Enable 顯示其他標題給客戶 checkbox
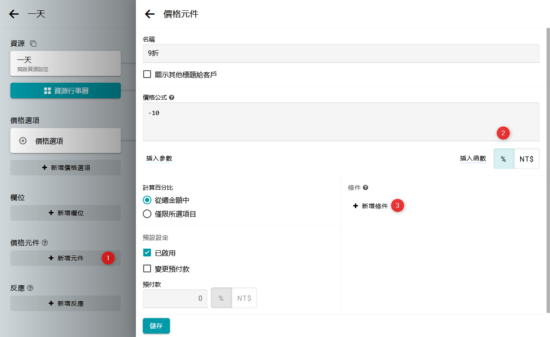The image size is (550, 337). tap(147, 74)
